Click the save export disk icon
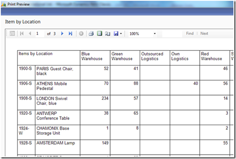 116,34
